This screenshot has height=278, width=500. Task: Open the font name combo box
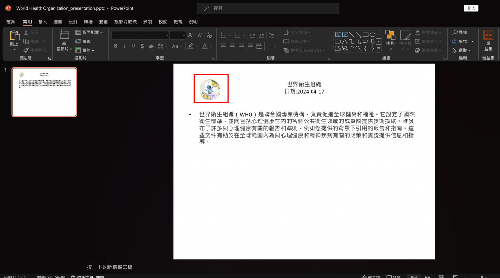(x=140, y=35)
